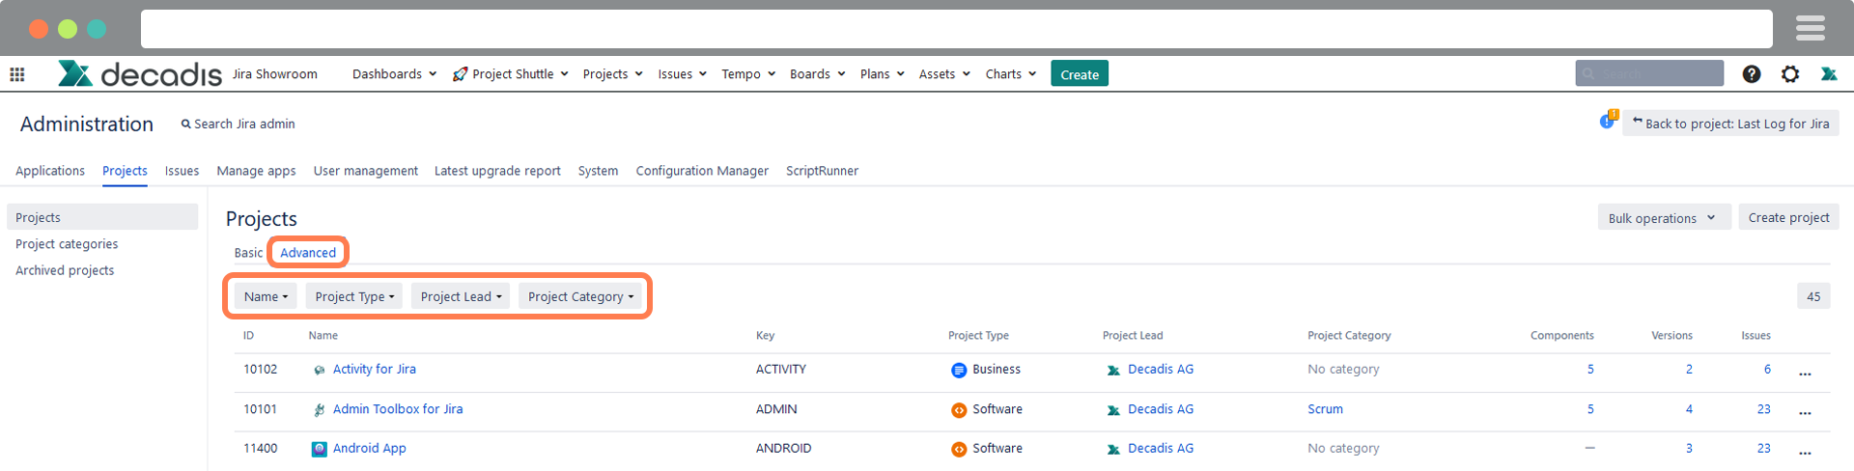Open the Manage apps admin tab
1854x471 pixels.
[256, 171]
